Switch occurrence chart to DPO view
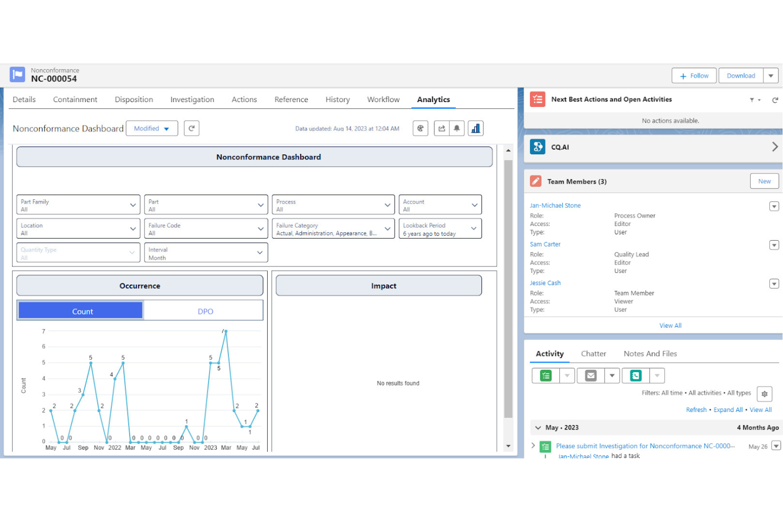Viewport: 783px width, 522px height. point(205,311)
